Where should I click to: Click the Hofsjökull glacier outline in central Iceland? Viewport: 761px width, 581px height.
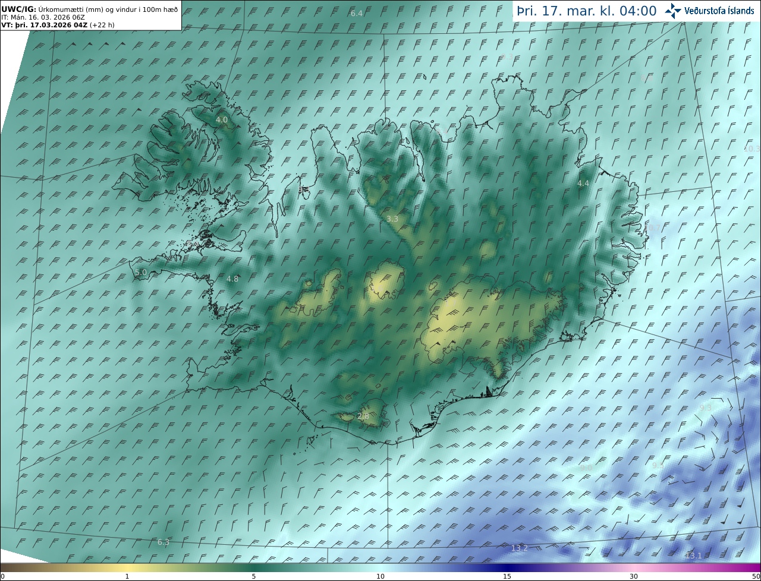click(x=386, y=281)
